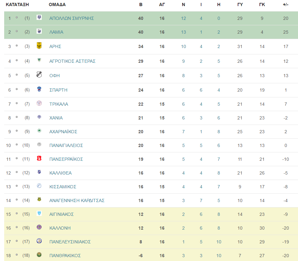This screenshot has width=298, height=261.
Task: Open the ΑΓΡΟΤΙΚΟΣ ΑΣΤΕΡΑΣ team page
Action: [x=72, y=61]
